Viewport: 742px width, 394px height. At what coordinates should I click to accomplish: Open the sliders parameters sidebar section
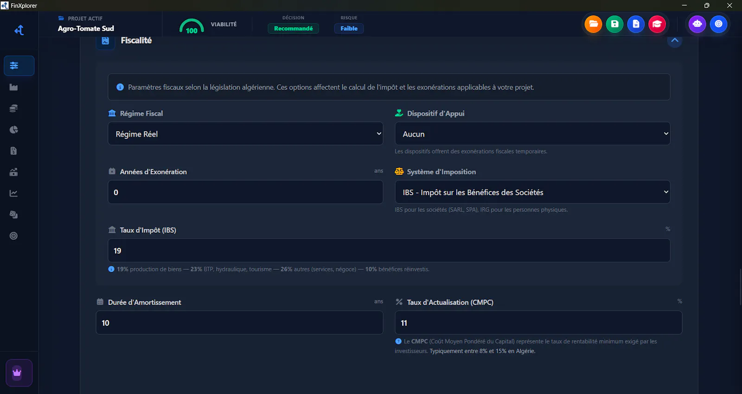(19, 66)
